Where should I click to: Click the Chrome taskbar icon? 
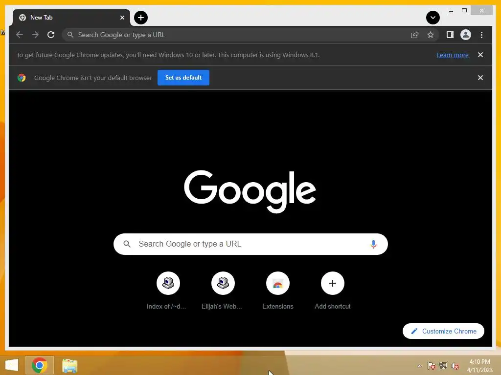click(40, 365)
